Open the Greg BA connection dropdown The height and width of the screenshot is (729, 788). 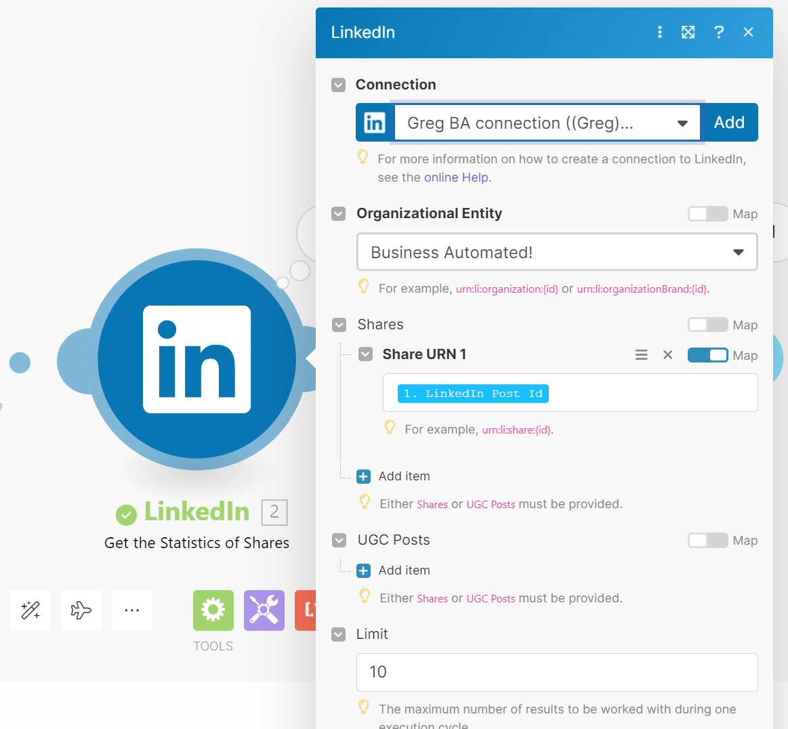(x=547, y=123)
